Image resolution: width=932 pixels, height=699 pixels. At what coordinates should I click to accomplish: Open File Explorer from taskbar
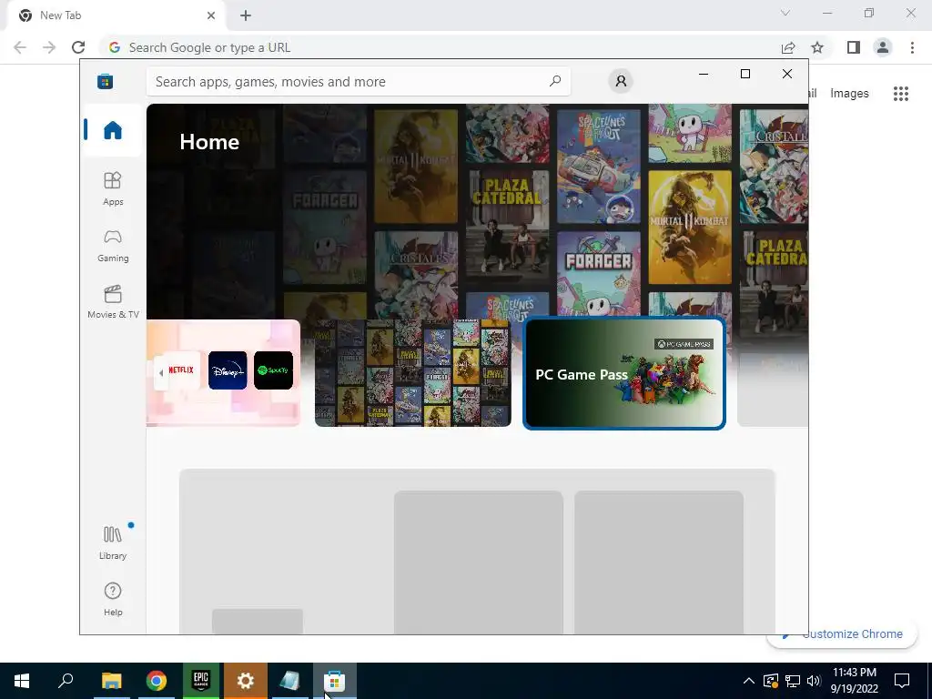[111, 681]
